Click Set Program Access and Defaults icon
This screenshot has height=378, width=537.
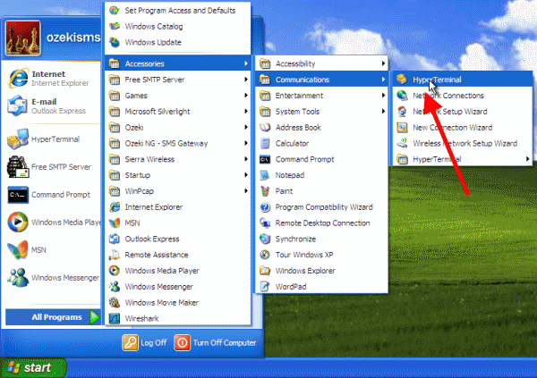115,10
